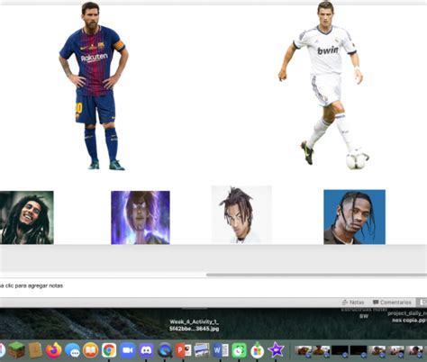This screenshot has width=427, height=362.
Task: Select the player image in blue-red striped jersey
Action: point(94,86)
